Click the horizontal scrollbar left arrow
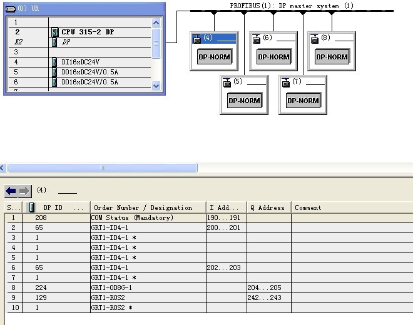The width and height of the screenshot is (413, 325). (x=3, y=167)
